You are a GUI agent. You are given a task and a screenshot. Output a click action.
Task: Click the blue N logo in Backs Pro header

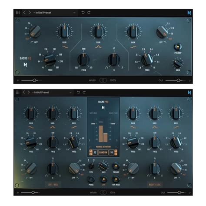pos(189,93)
